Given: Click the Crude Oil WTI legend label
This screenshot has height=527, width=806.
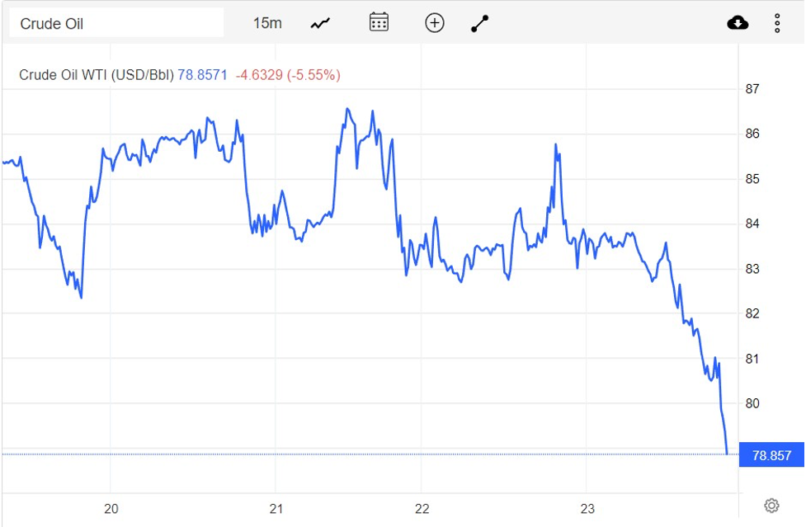Looking at the screenshot, I should (97, 75).
